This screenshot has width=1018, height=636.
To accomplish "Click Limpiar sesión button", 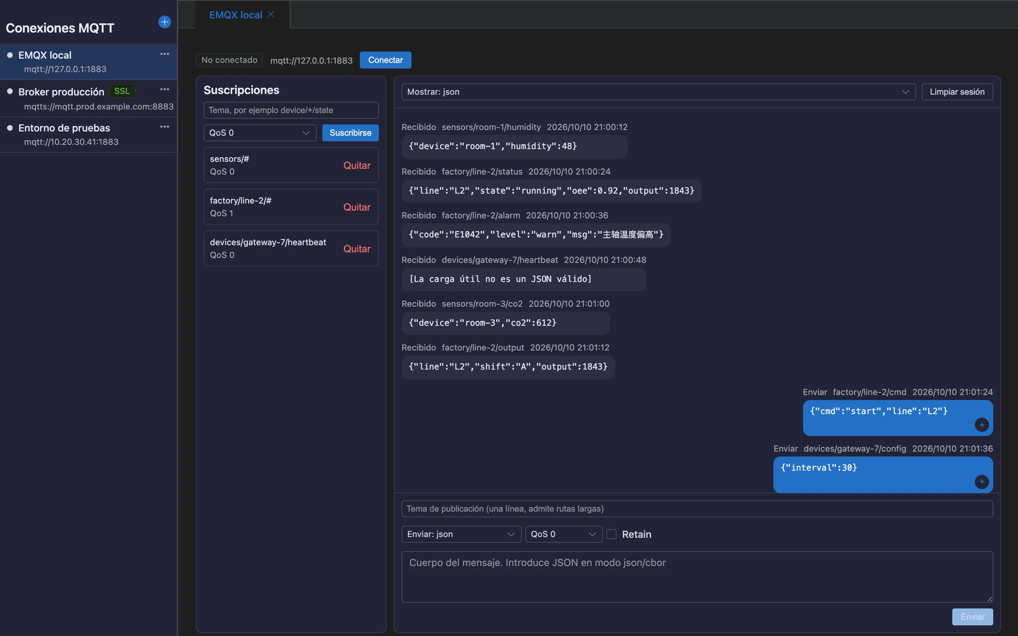I will coord(957,92).
